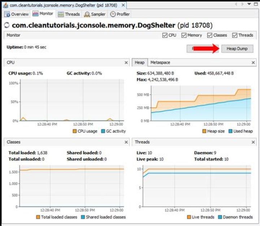
Task: Close the Heap graph panel
Action: point(252,62)
